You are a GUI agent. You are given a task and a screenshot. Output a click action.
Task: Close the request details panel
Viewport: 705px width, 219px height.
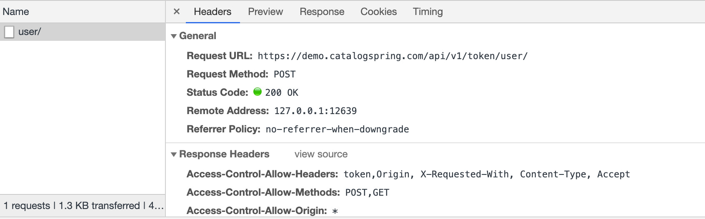click(177, 12)
